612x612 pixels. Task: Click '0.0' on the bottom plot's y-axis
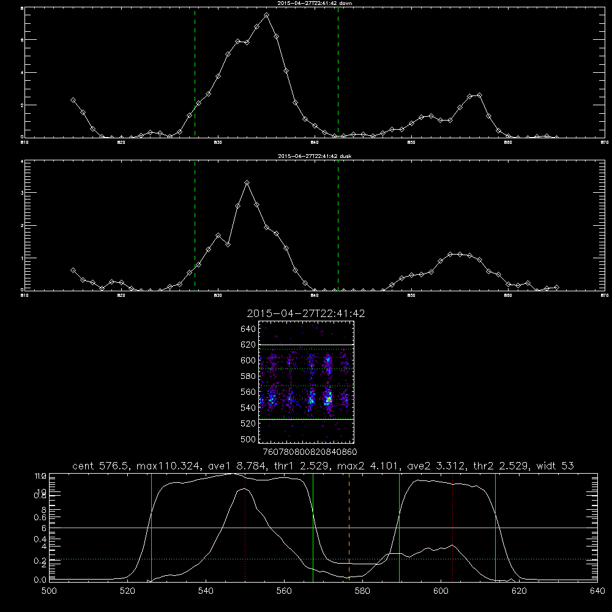click(40, 580)
